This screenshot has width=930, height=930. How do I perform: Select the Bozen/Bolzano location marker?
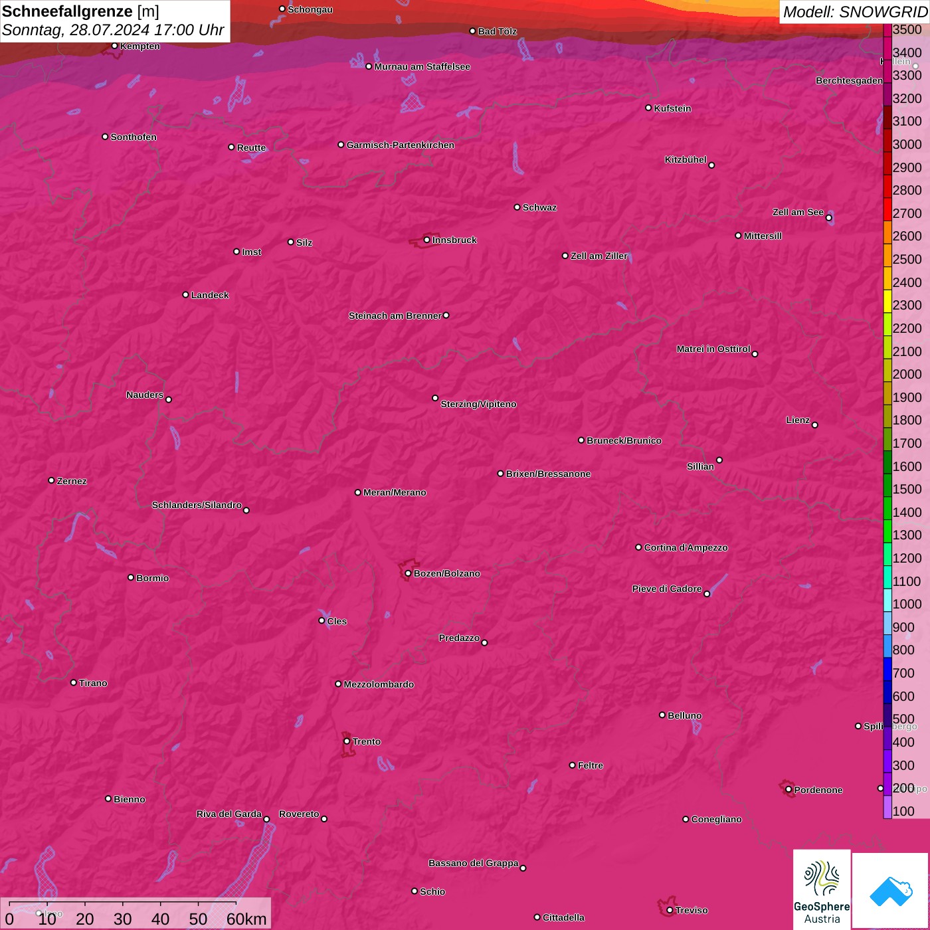coord(408,573)
